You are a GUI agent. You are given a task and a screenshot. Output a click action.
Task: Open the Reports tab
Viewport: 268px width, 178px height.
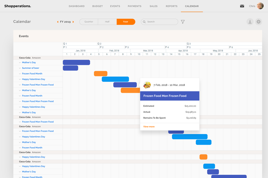click(172, 6)
